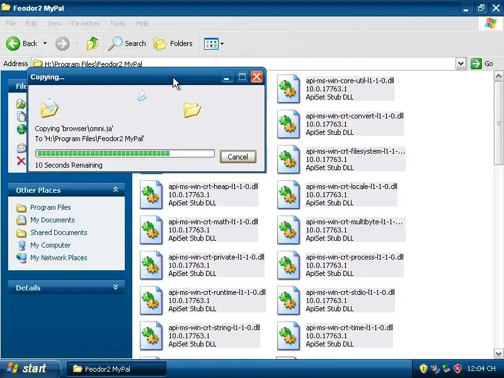
Task: Click the Go button
Action: pyautogui.click(x=482, y=64)
